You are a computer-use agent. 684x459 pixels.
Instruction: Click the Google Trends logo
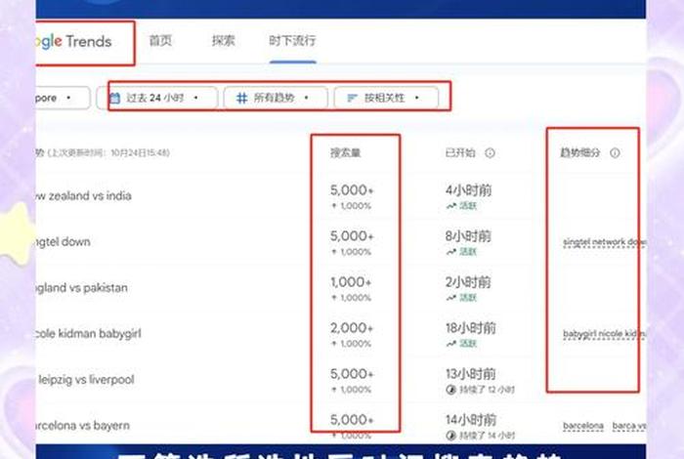click(73, 41)
